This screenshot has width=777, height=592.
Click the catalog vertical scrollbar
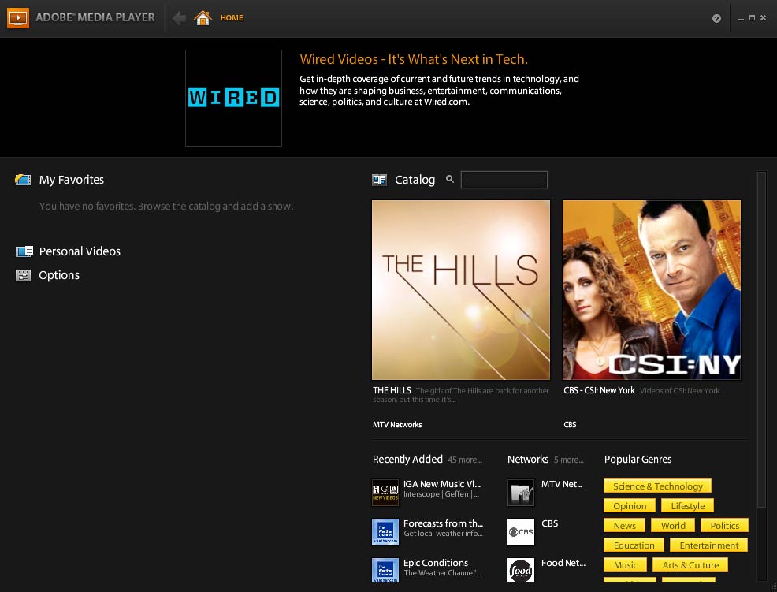point(761,339)
